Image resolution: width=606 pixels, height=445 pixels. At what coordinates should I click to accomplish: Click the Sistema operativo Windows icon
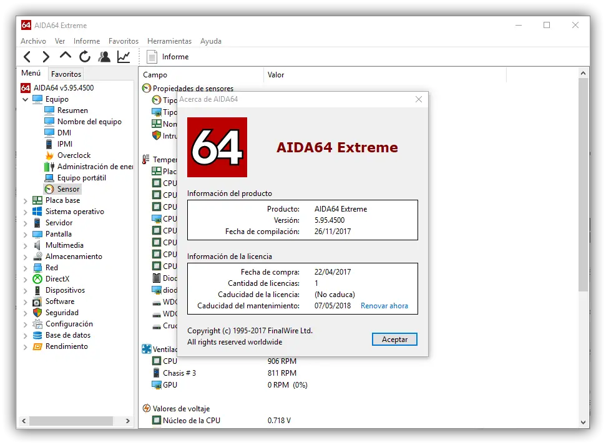click(x=37, y=212)
